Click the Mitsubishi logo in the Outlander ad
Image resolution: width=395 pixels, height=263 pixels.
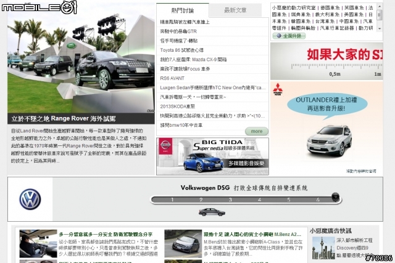(278, 89)
